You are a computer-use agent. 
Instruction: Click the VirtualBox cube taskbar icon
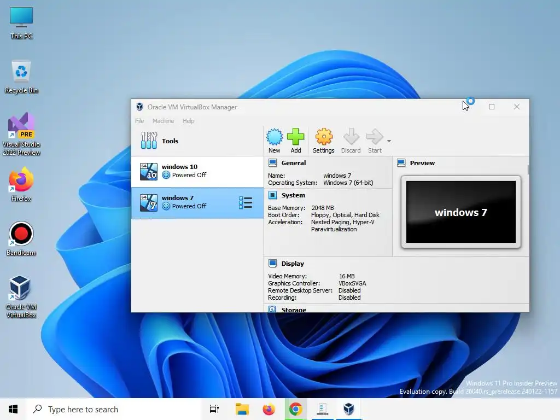coord(349,409)
